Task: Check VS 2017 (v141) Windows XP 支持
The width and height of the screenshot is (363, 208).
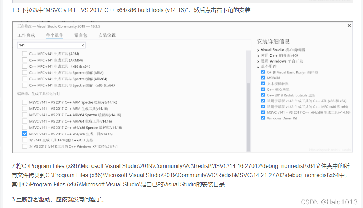Action: tap(24, 146)
